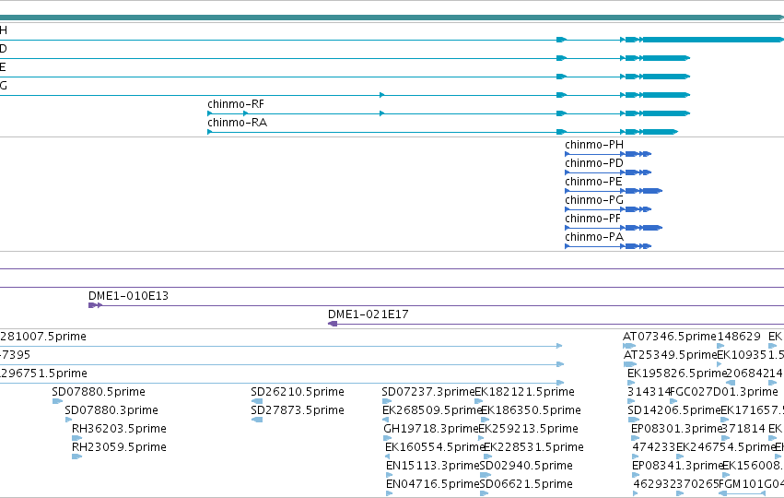This screenshot has height=498, width=784.
Task: Click the chinmo-PA CDS glyph
Action: click(x=608, y=246)
